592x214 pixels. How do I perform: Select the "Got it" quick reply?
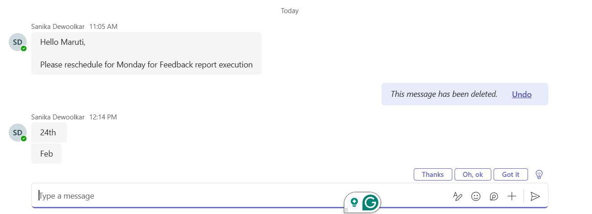pos(511,174)
